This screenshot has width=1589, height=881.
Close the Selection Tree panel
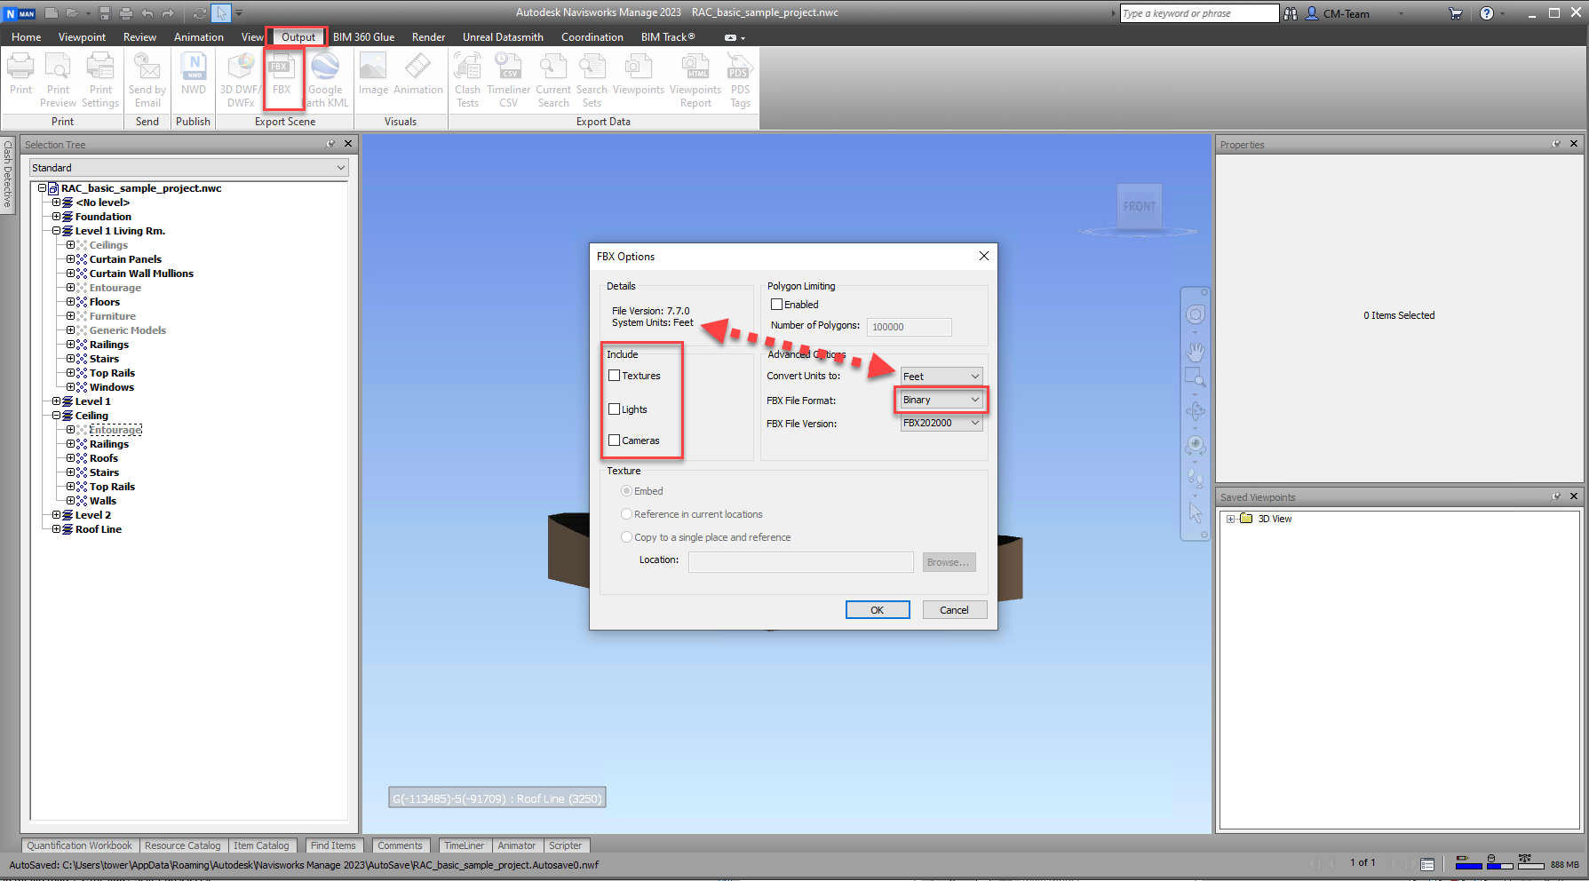pyautogui.click(x=348, y=144)
